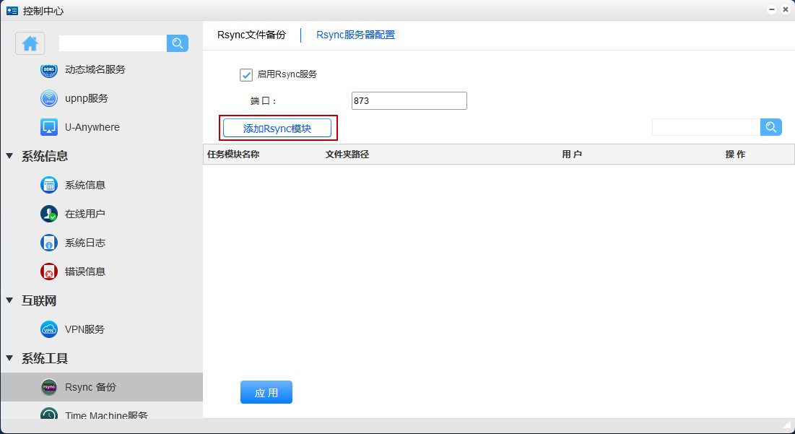The width and height of the screenshot is (795, 434).
Task: Open the upnp服务 icon
Action: point(49,98)
